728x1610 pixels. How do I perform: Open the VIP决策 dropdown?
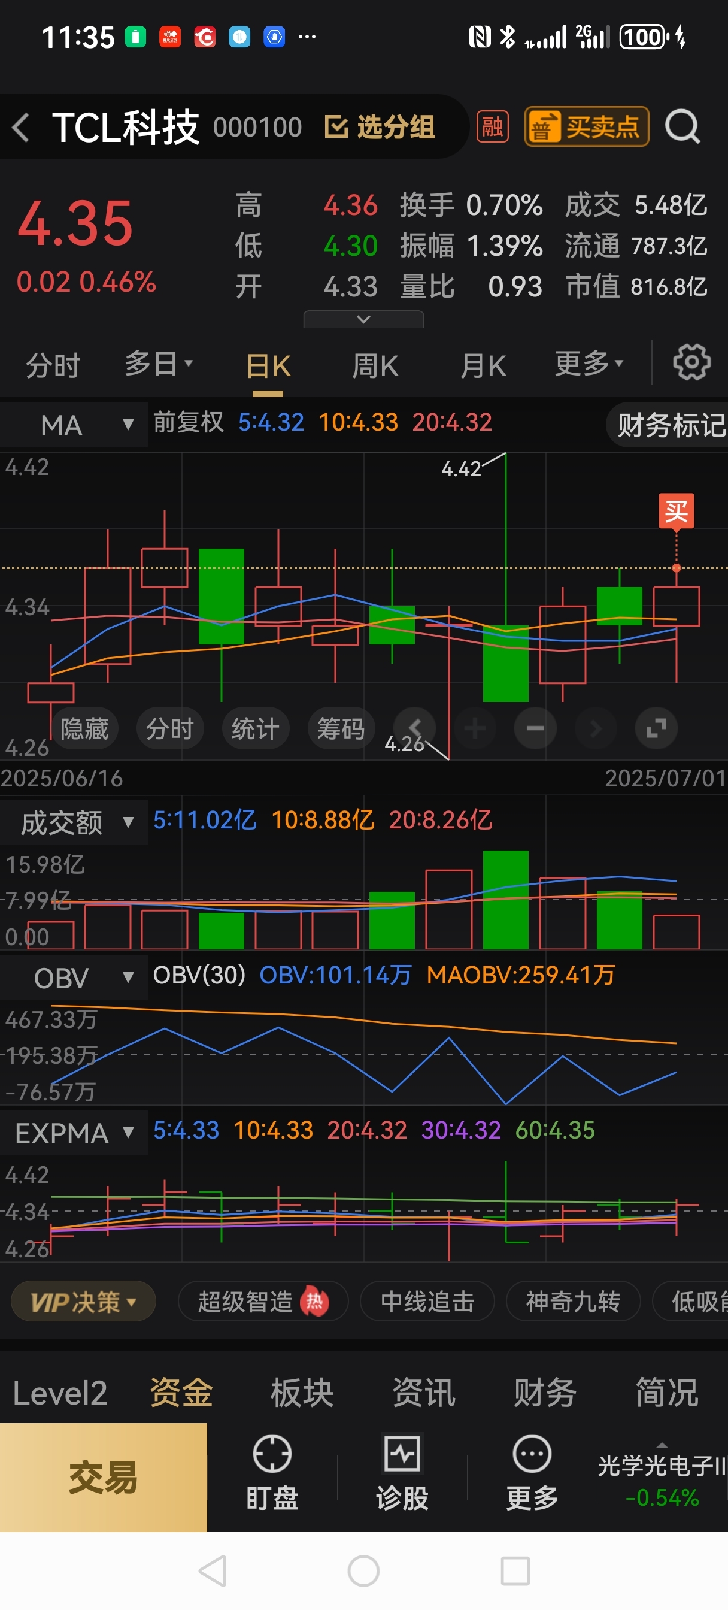pyautogui.click(x=83, y=1302)
